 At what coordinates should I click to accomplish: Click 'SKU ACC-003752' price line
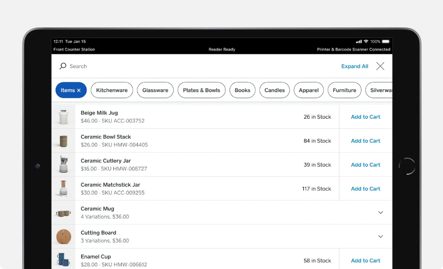[113, 121]
